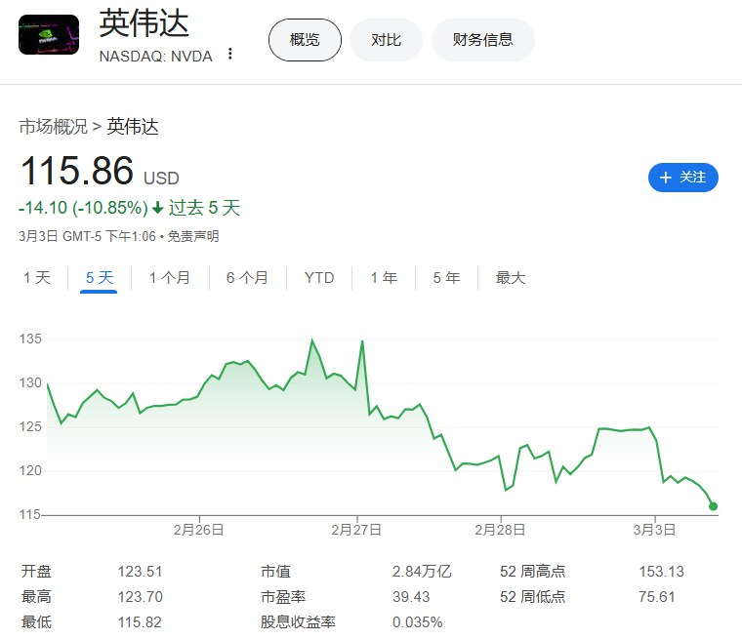742x639 pixels.
Task: Open the 财务信息 financials tab
Action: [483, 40]
